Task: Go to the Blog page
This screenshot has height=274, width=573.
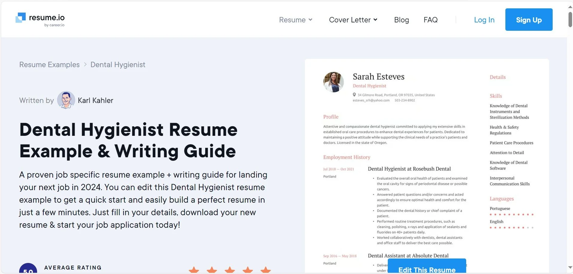Action: coord(401,20)
